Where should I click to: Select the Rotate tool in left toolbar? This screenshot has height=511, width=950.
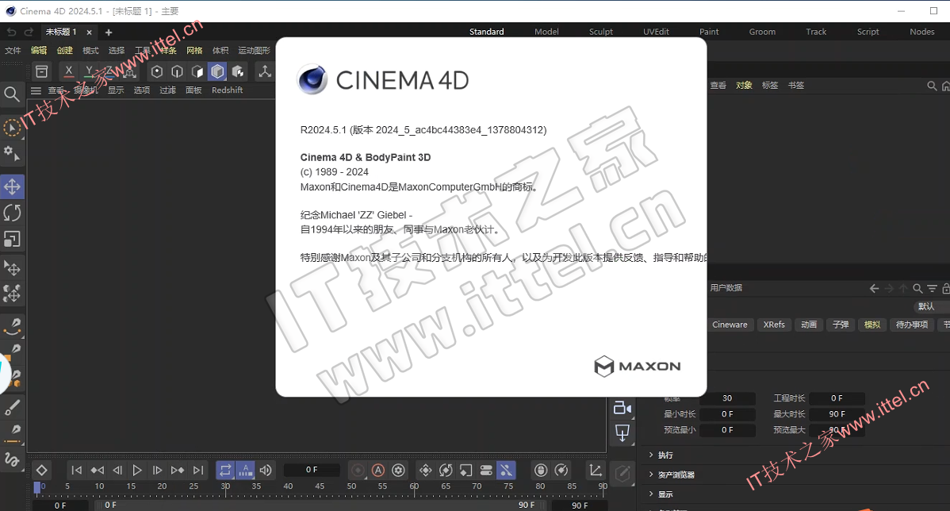coord(12,213)
